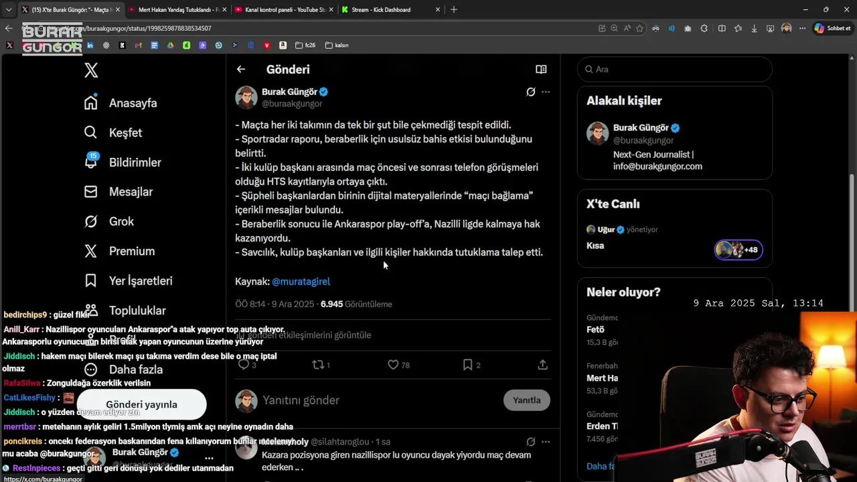
Task: Like the post with heart icon
Action: (x=394, y=365)
